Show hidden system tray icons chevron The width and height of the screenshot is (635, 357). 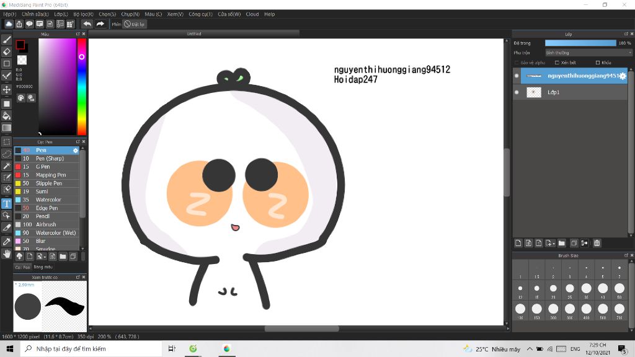tap(530, 348)
